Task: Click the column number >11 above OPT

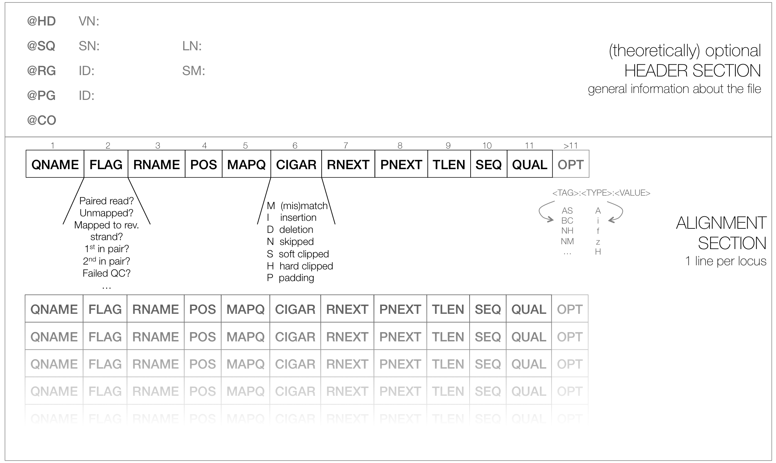Action: click(570, 146)
